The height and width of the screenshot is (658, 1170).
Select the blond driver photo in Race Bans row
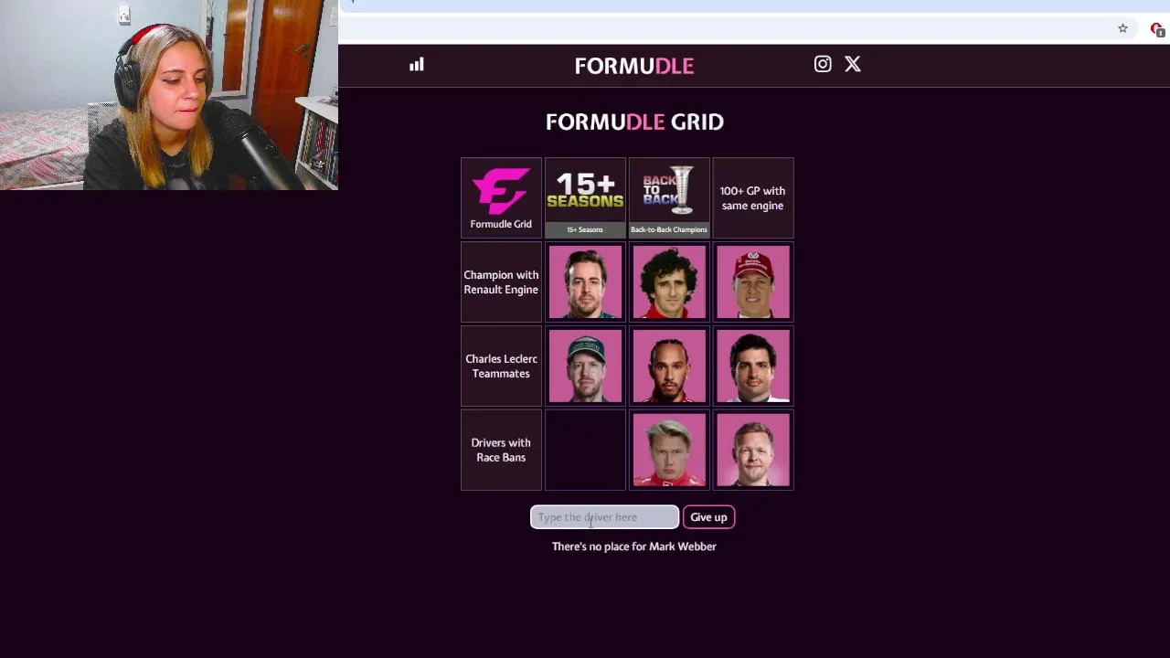[x=669, y=450]
